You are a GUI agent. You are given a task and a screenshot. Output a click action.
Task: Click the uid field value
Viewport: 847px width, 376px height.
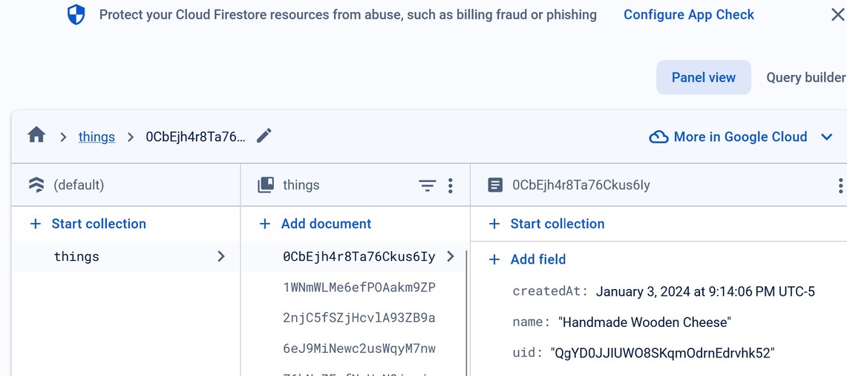pos(662,353)
